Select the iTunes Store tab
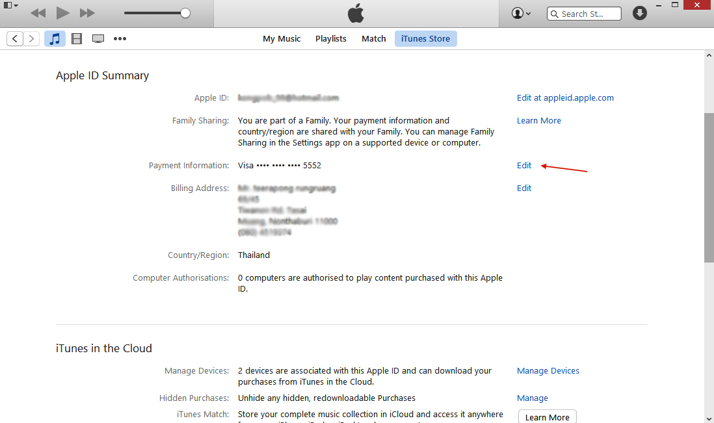Viewport: 714px width, 423px height. 425,39
